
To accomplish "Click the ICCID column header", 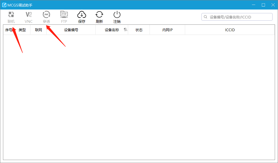I will coord(230,30).
